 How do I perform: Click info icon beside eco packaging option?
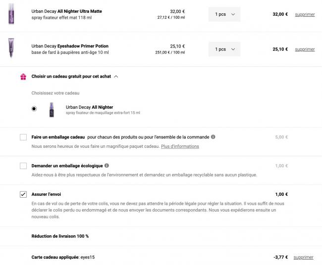click(x=107, y=166)
